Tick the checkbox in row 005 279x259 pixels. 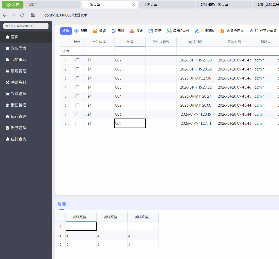[77, 78]
